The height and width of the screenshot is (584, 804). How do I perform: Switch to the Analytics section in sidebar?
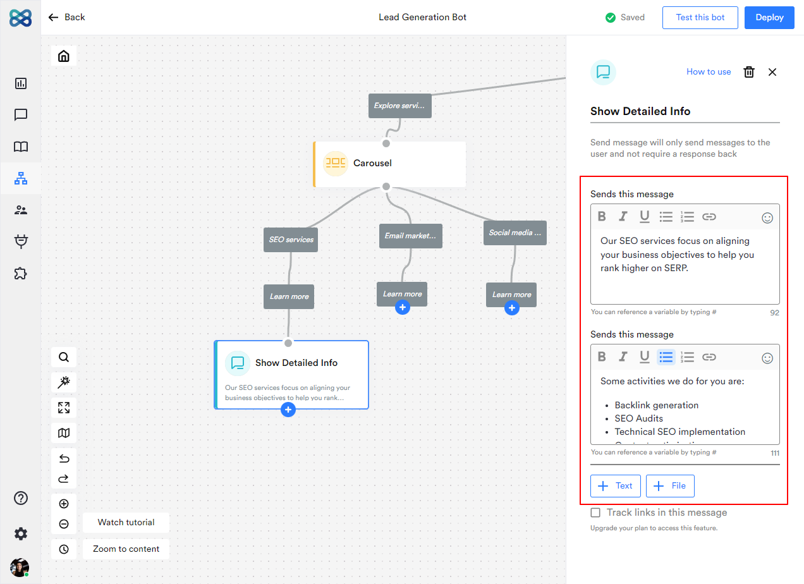click(21, 83)
